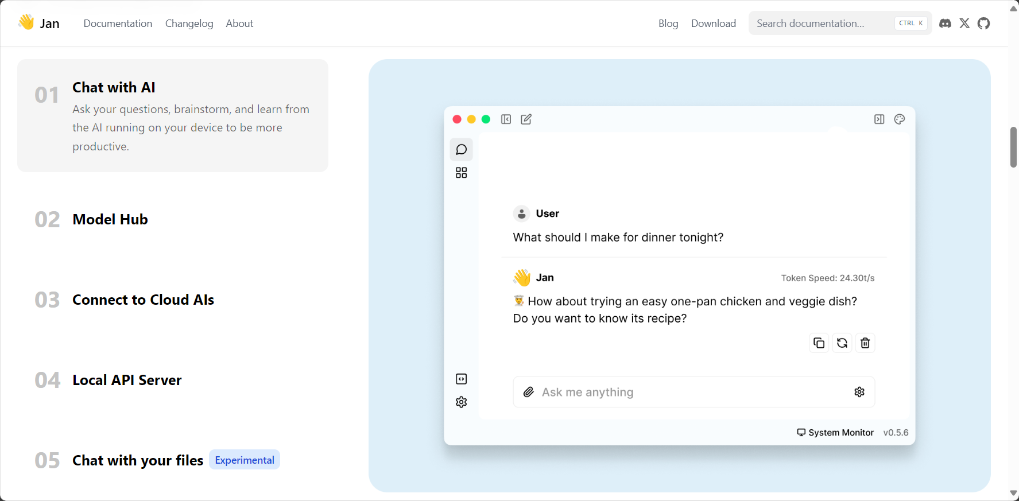Open the Changelog page
This screenshot has width=1019, height=501.
[189, 24]
